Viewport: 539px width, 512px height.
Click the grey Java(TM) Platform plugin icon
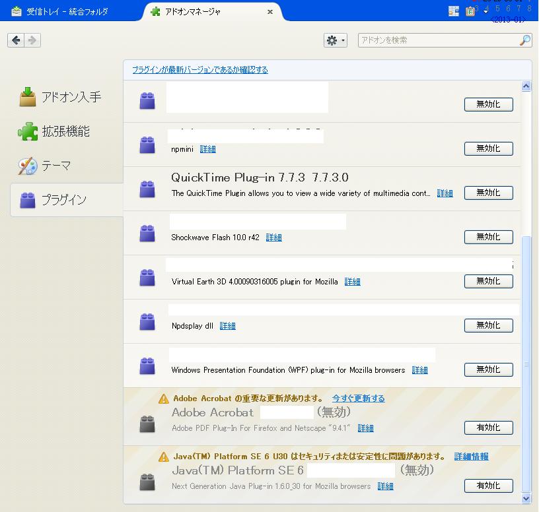point(147,482)
